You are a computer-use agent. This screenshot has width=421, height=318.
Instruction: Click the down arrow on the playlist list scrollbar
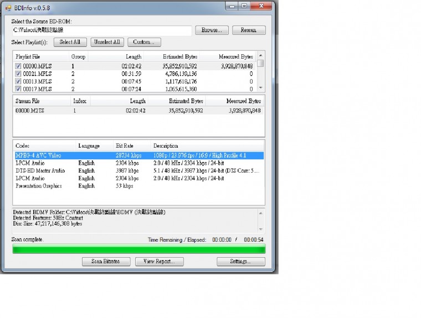tap(260, 88)
